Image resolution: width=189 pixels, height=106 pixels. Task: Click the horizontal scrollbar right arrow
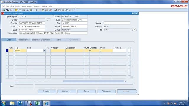pyautogui.click(x=125, y=81)
